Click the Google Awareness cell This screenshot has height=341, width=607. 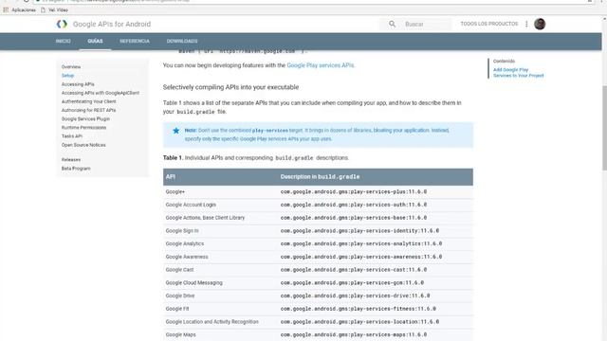click(x=187, y=257)
